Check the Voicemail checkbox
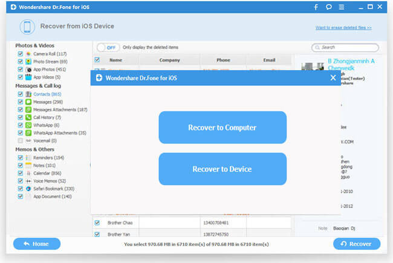 (x=21, y=141)
